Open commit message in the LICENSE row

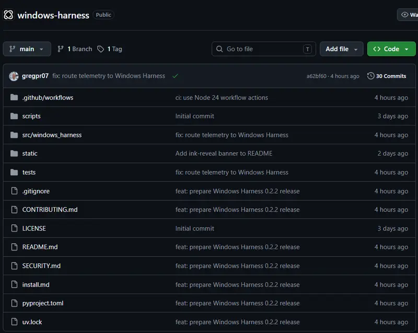(194, 228)
